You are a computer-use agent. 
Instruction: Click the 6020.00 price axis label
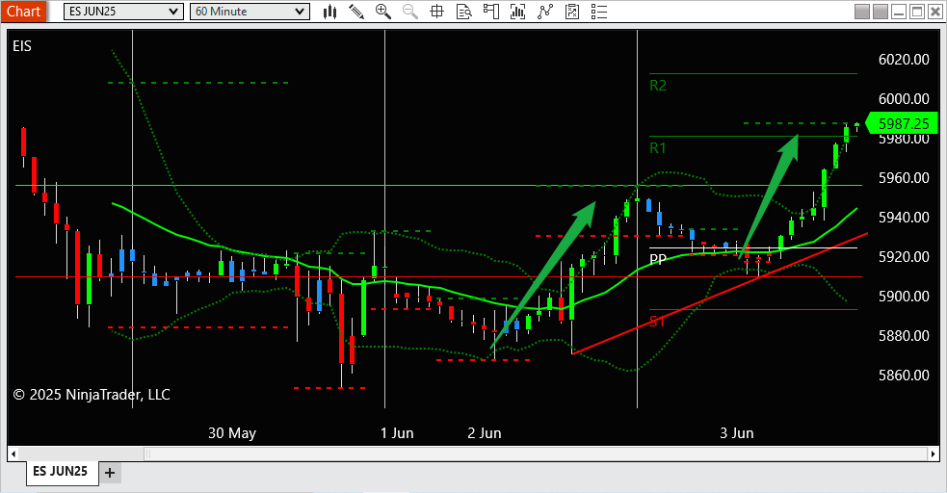click(904, 59)
